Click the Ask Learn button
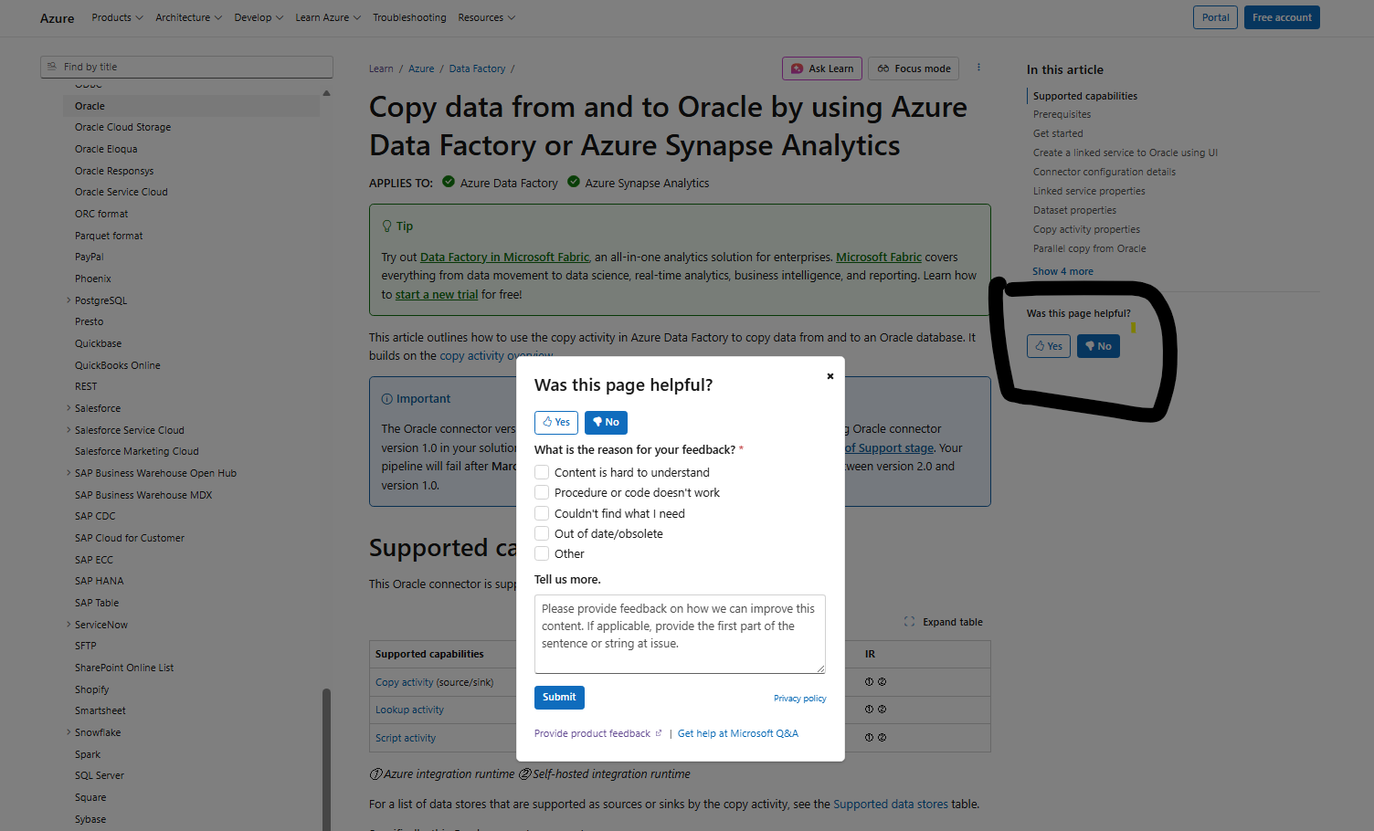 click(822, 68)
